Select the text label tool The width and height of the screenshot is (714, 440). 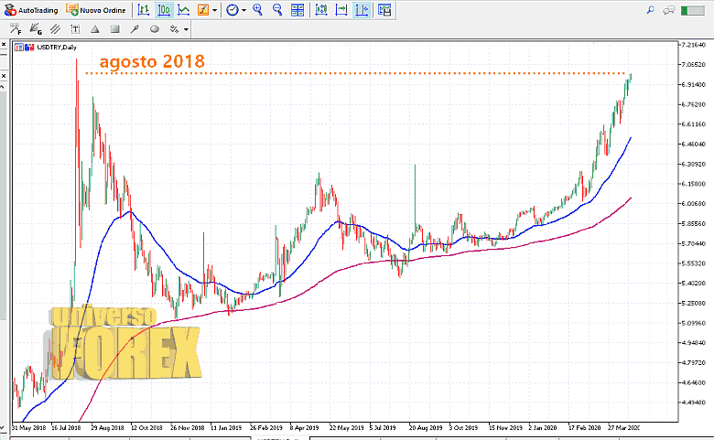(x=73, y=28)
